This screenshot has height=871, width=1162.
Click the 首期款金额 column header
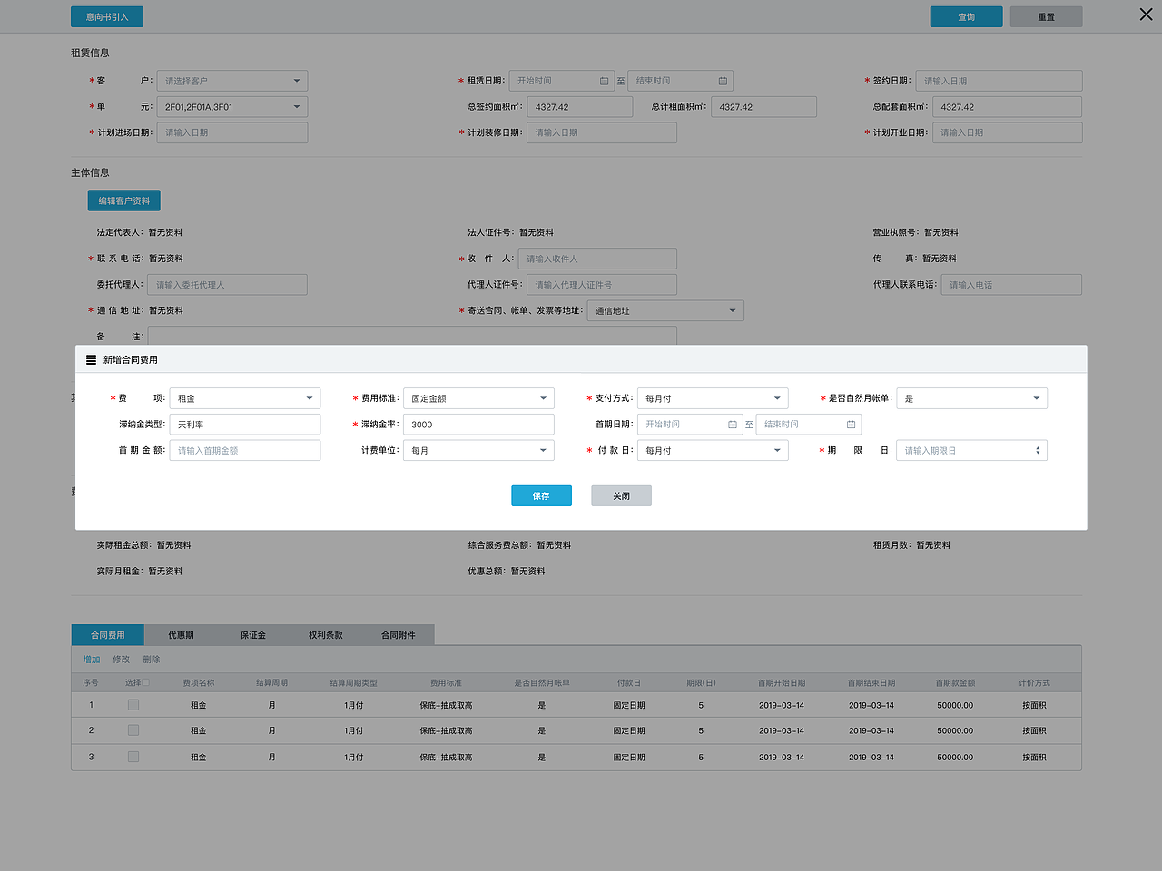pyautogui.click(x=955, y=683)
